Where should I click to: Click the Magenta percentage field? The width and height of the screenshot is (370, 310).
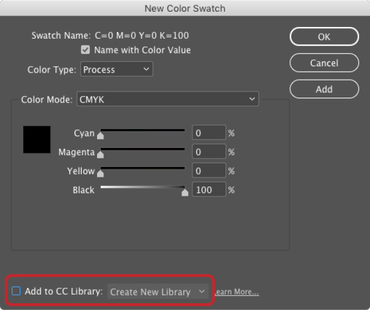point(209,152)
